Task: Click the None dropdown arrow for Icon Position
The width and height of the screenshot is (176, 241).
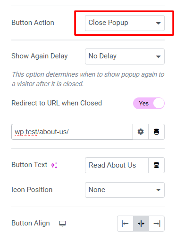Action: click(158, 190)
